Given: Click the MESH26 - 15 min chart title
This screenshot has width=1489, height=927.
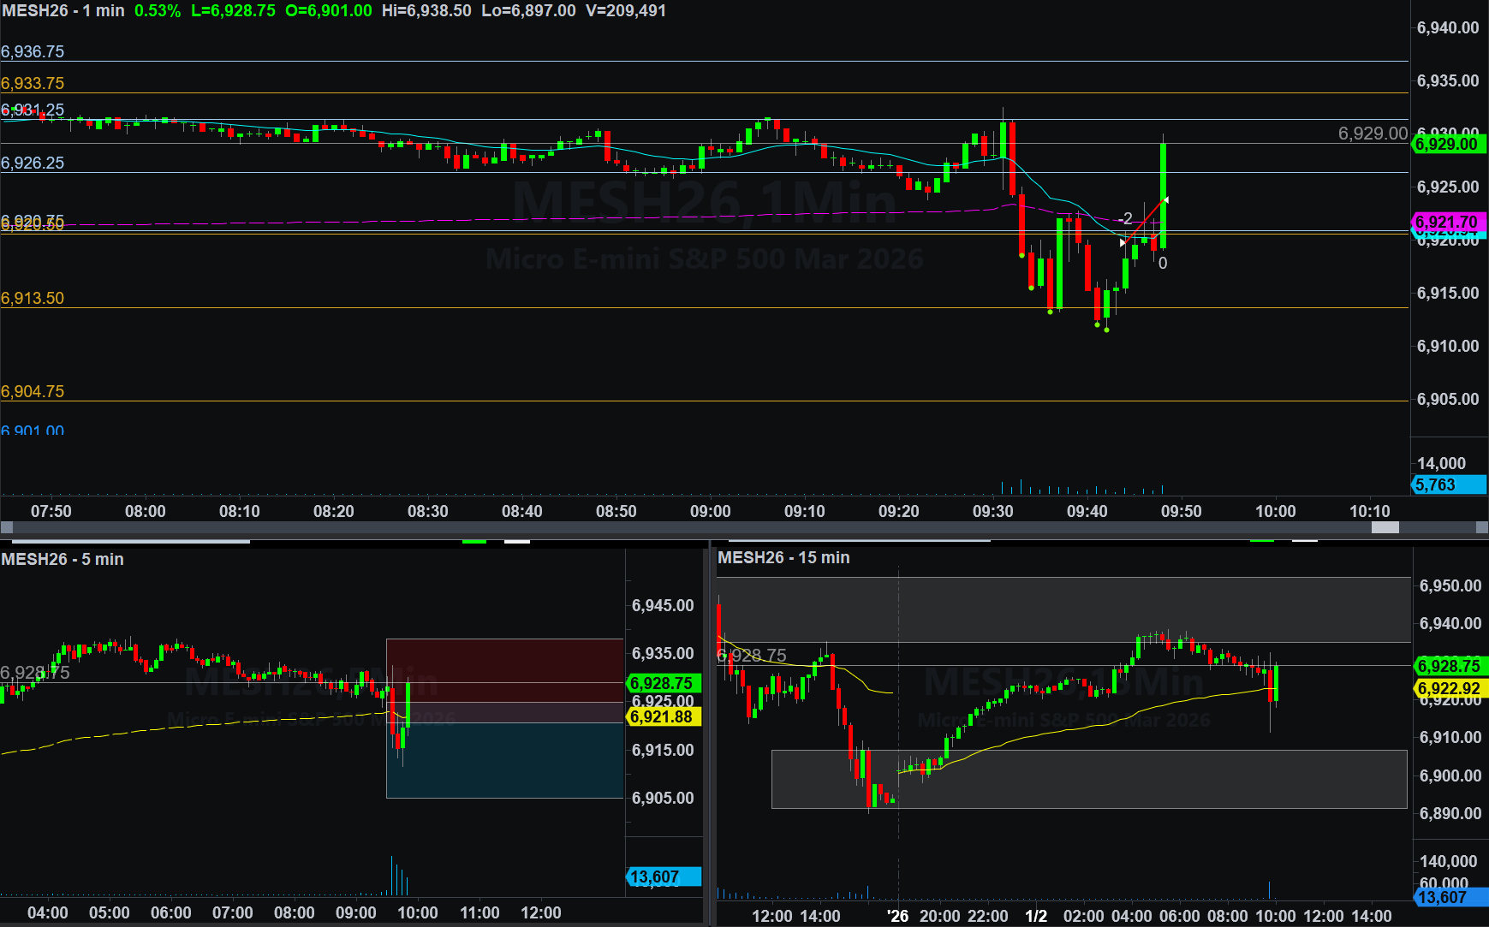Looking at the screenshot, I should (x=783, y=557).
